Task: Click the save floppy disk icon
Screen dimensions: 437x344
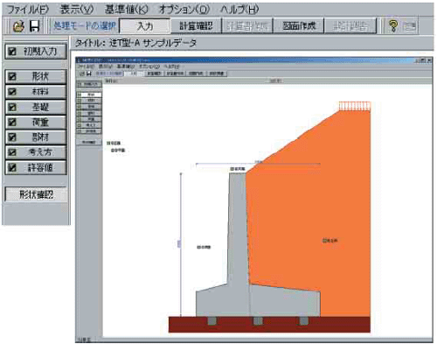Action: 34,26
